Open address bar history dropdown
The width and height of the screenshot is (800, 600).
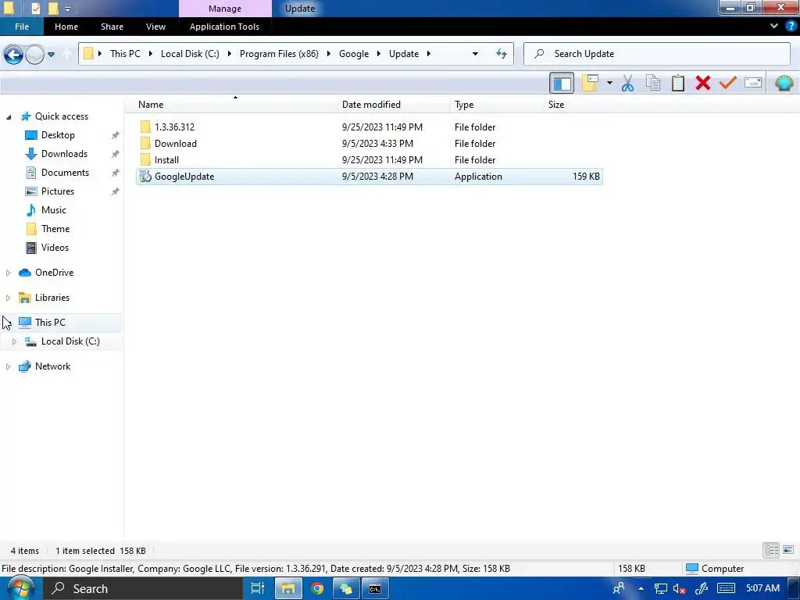coord(475,54)
